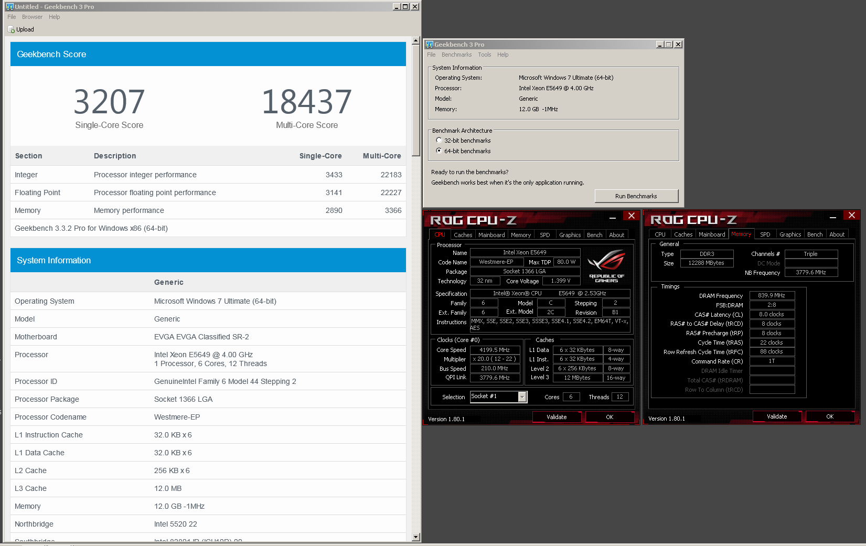The height and width of the screenshot is (546, 866).
Task: Click the scroll down arrow in Geekbench results
Action: [416, 537]
